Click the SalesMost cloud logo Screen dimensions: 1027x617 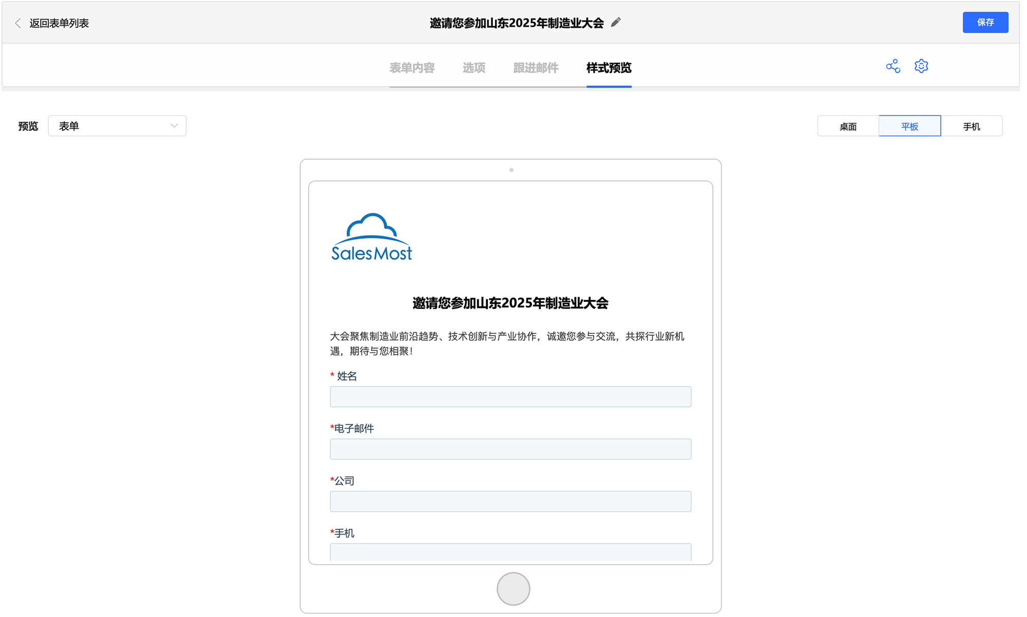pyautogui.click(x=371, y=237)
